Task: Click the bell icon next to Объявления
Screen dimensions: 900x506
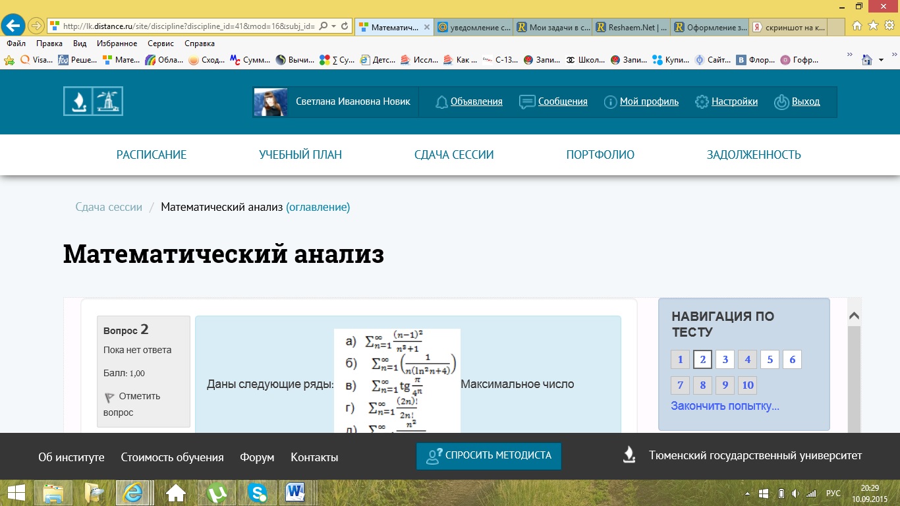Action: pos(441,102)
